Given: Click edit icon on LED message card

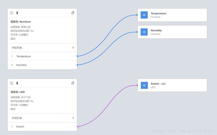Looking at the screenshot, I should (12, 83).
